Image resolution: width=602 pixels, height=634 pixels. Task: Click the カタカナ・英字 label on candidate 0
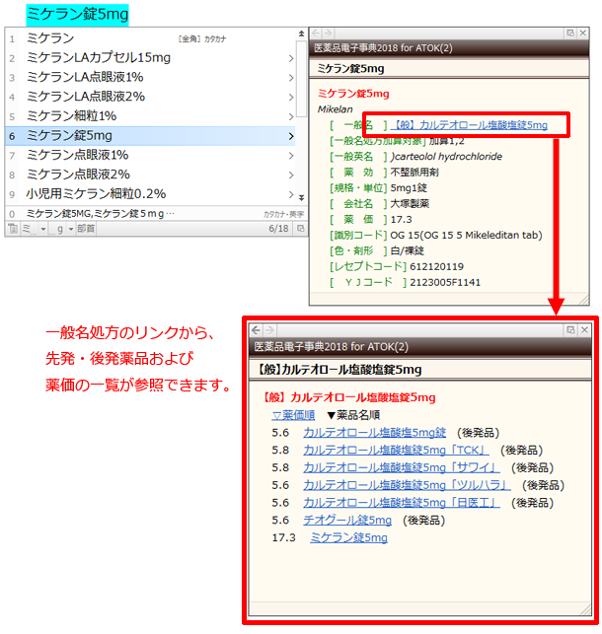pos(283,214)
